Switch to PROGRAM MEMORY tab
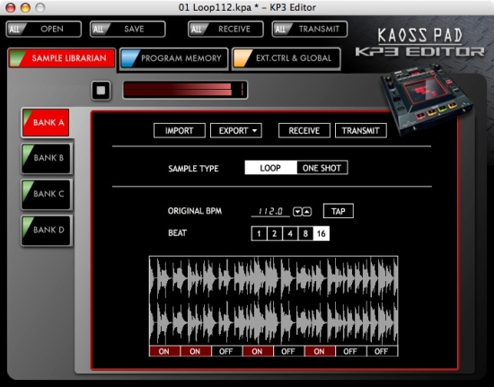The width and height of the screenshot is (494, 387). click(173, 58)
